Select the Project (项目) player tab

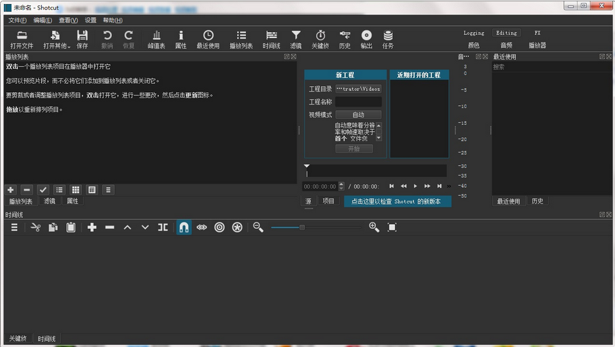328,201
